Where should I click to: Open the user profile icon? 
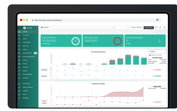[x=164, y=27]
